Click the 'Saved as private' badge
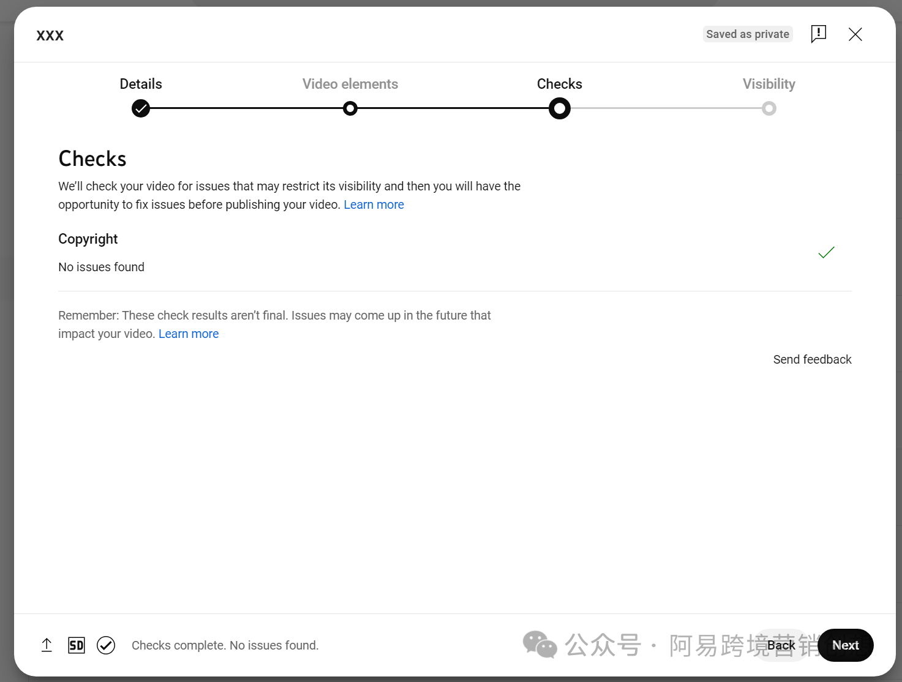The width and height of the screenshot is (902, 682). coord(747,34)
